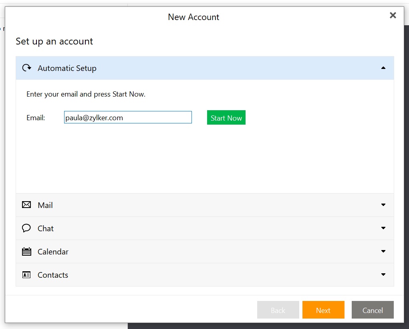Open the Calendar setup via its icon

(x=26, y=251)
